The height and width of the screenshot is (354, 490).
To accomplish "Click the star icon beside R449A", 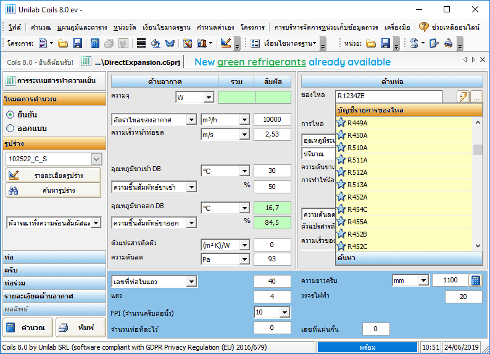I will point(341,123).
